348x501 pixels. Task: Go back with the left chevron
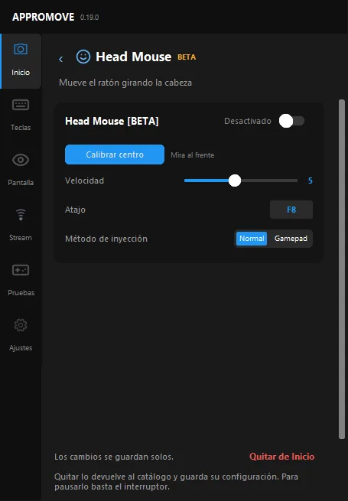coord(60,59)
